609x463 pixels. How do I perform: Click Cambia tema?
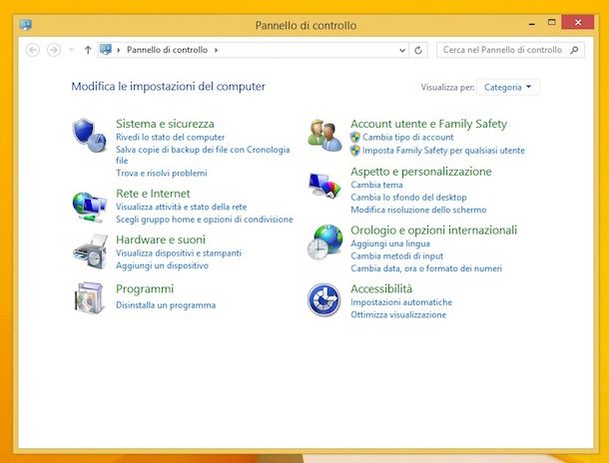[376, 185]
